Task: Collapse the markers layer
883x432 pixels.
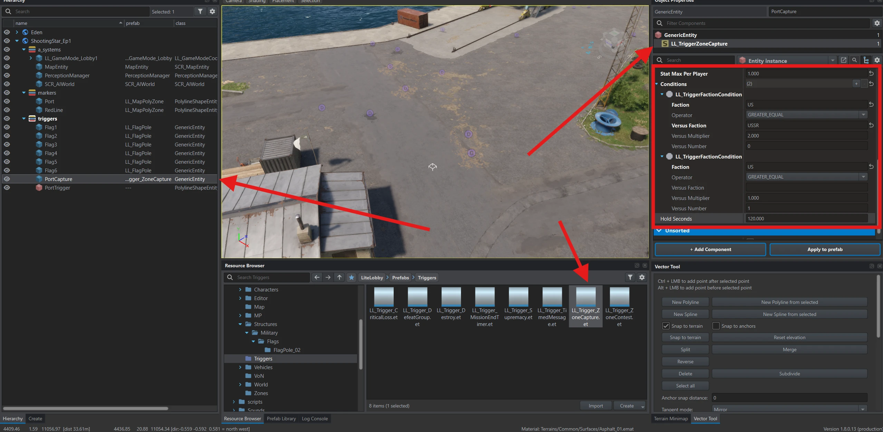Action: coord(24,93)
